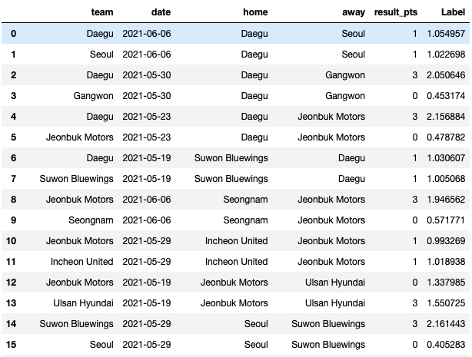Click Label value 2.050646
The height and width of the screenshot is (357, 472).
click(446, 75)
